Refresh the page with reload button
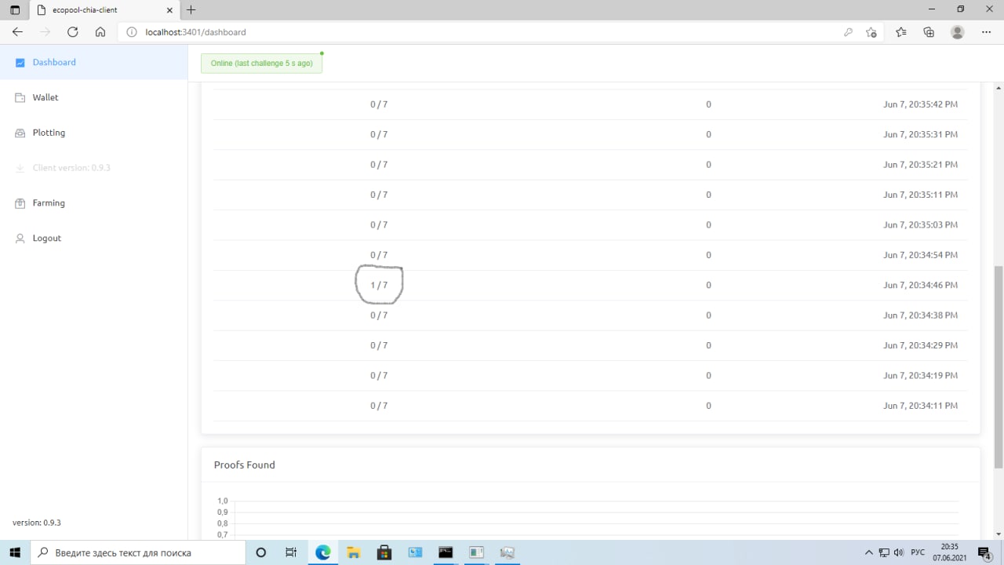The width and height of the screenshot is (1004, 565). coord(73,32)
